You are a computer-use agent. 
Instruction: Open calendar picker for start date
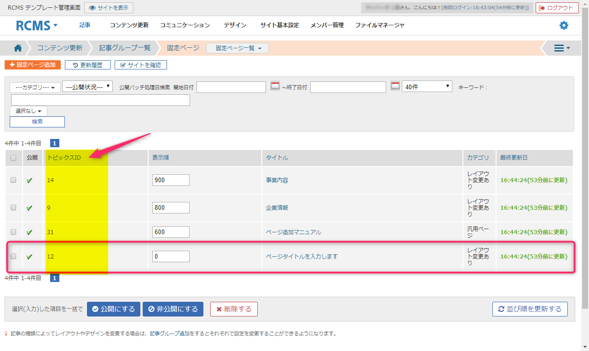point(275,86)
